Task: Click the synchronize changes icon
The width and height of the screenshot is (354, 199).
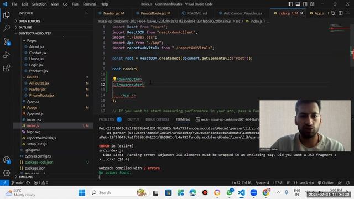Action: (x=28, y=182)
